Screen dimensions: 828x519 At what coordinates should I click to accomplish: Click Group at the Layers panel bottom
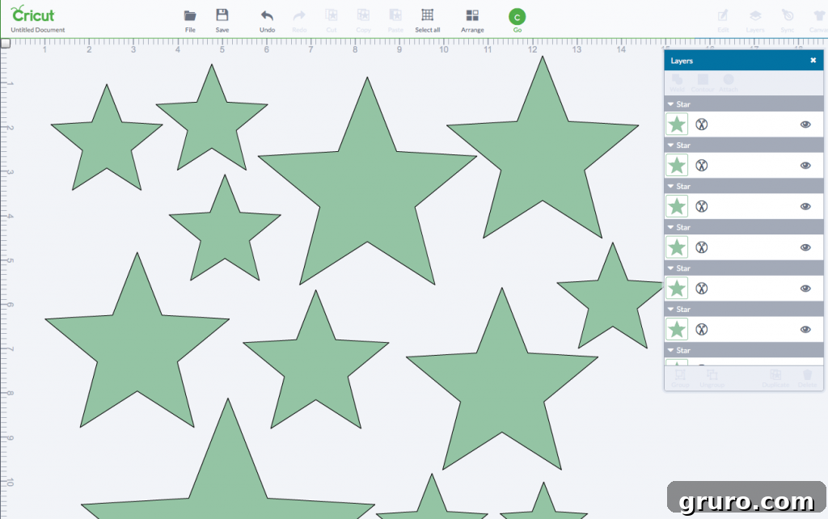[680, 378]
